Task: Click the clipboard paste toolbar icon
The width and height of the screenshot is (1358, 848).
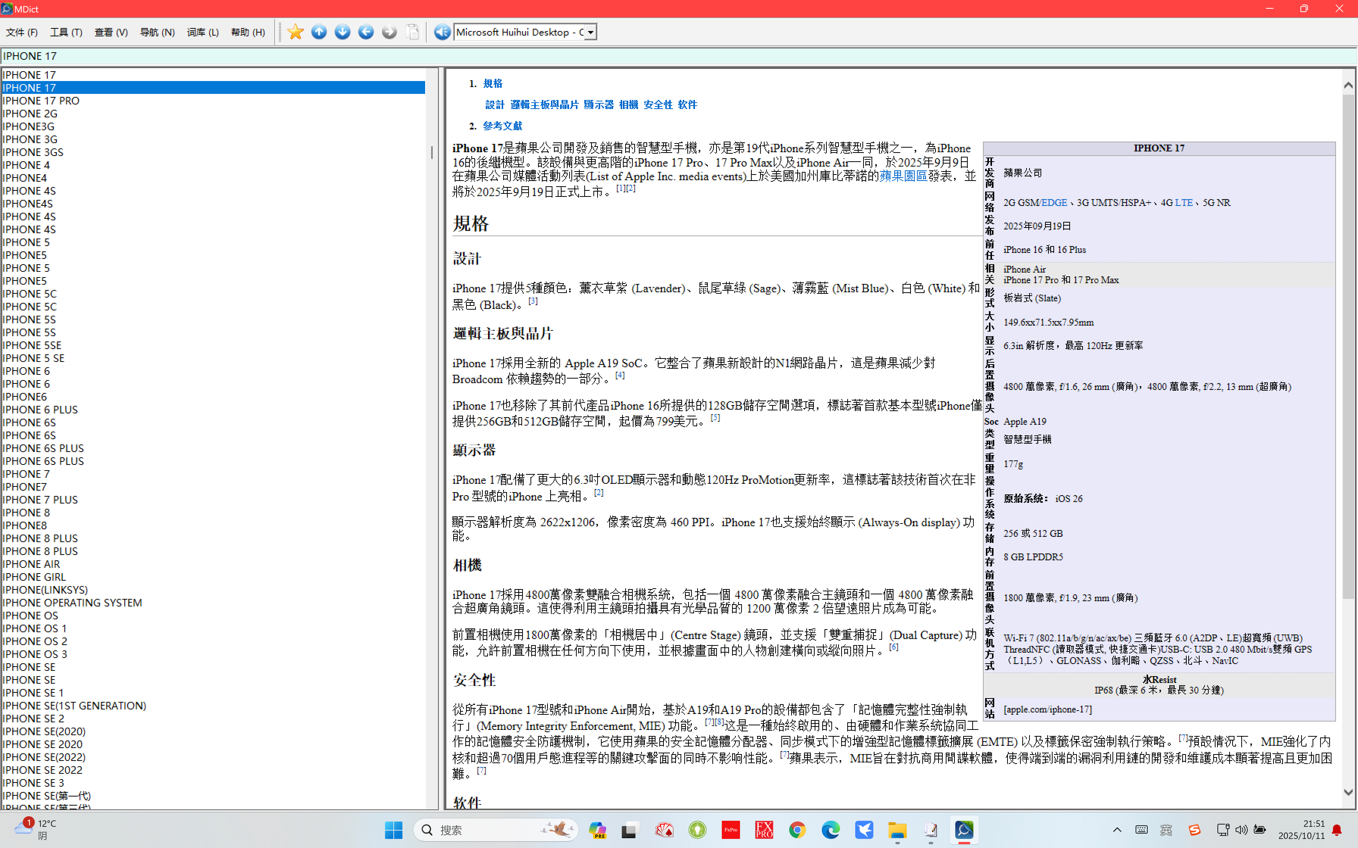Action: tap(413, 32)
